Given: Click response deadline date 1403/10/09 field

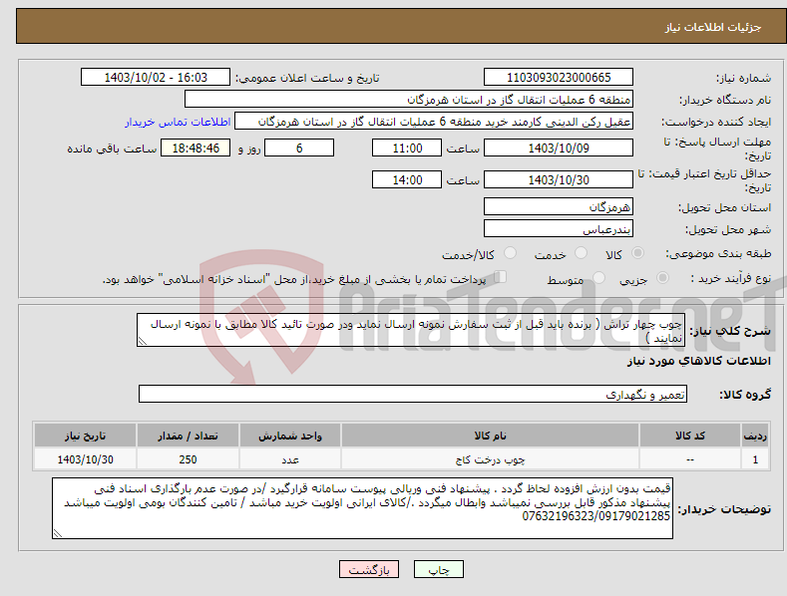Looking at the screenshot, I should coord(559,148).
